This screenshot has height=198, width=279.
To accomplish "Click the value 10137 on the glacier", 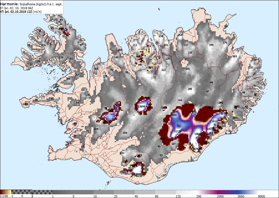I will click(215, 121).
